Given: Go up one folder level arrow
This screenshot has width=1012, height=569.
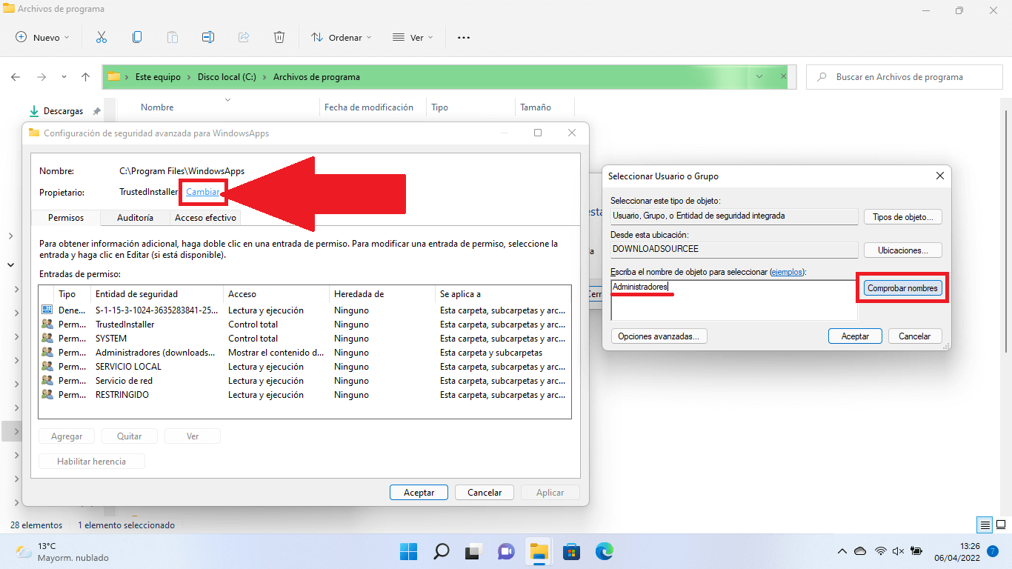Looking at the screenshot, I should (x=85, y=77).
